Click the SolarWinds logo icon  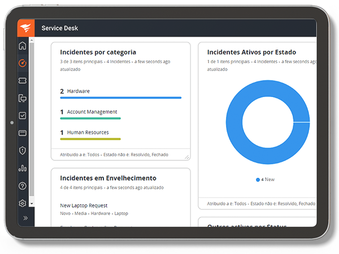point(26,28)
